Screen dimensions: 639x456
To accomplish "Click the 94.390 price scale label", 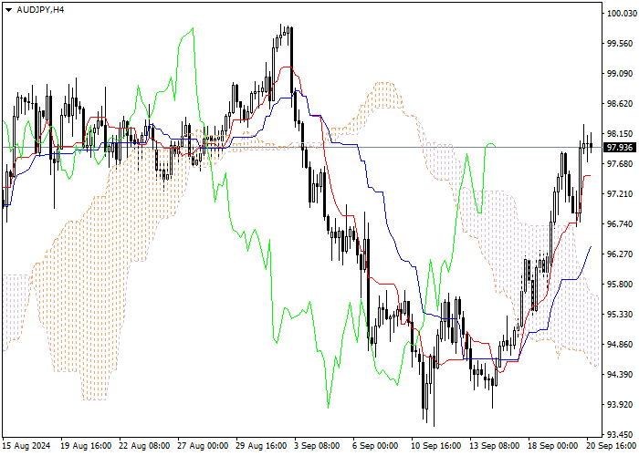I will pos(622,375).
